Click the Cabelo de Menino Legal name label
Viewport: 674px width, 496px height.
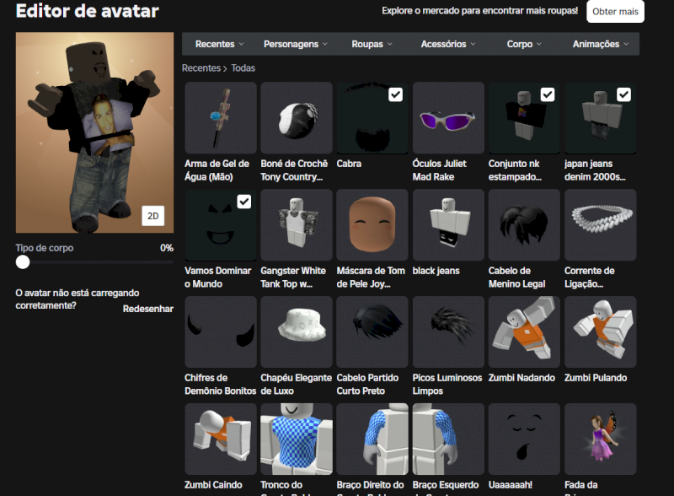pyautogui.click(x=516, y=278)
